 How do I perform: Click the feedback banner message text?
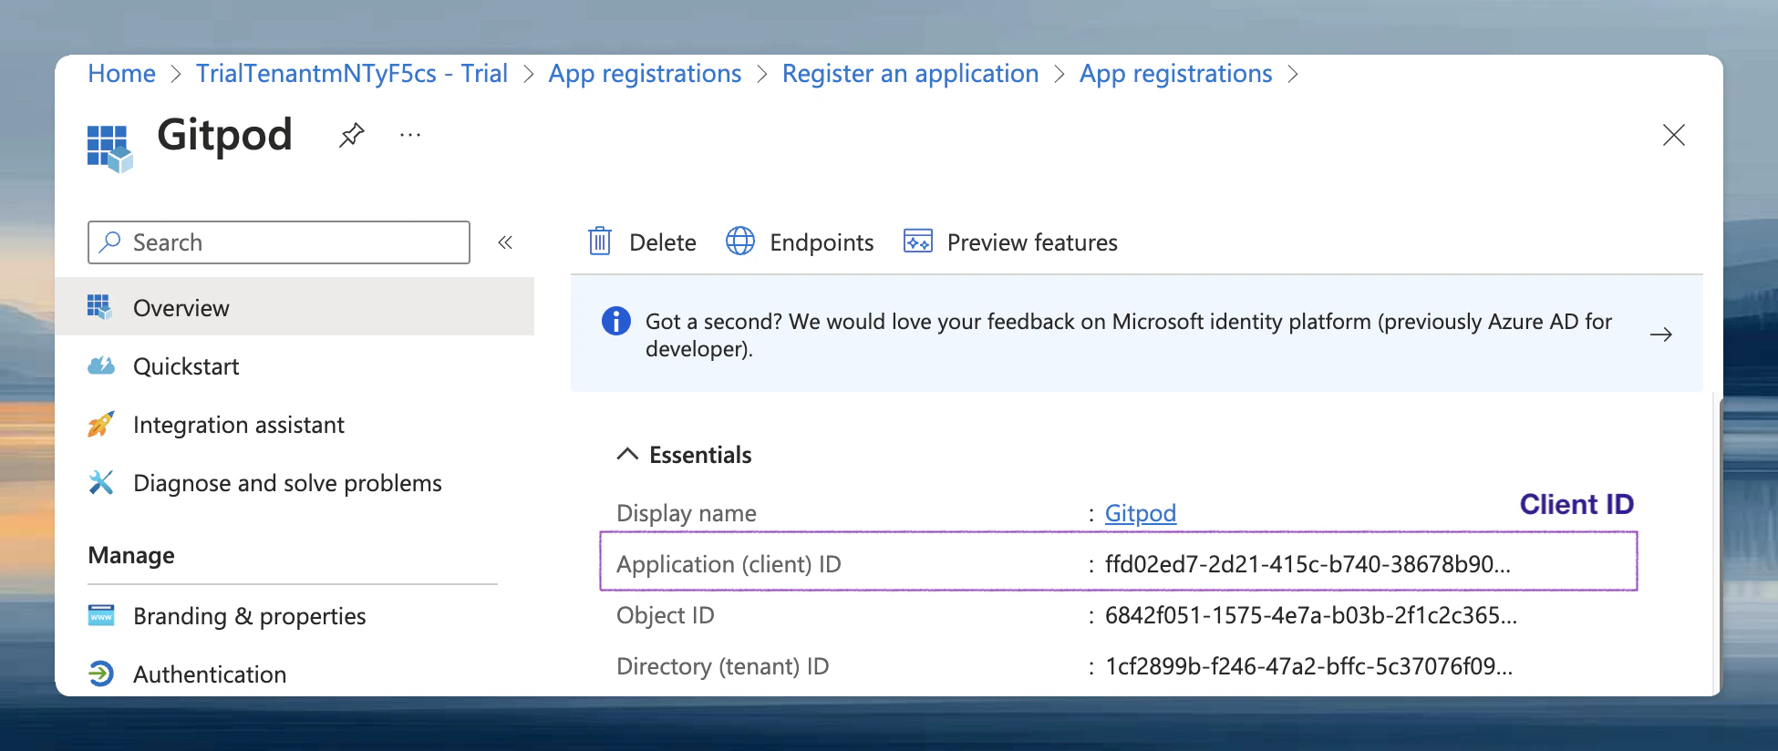[x=1129, y=334]
